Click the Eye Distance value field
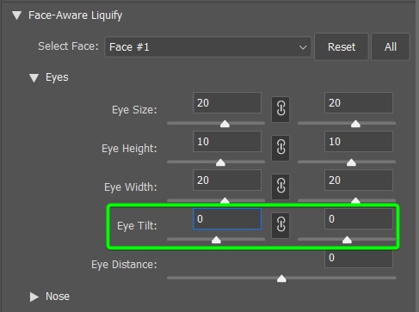This screenshot has width=419, height=312. coord(359,258)
